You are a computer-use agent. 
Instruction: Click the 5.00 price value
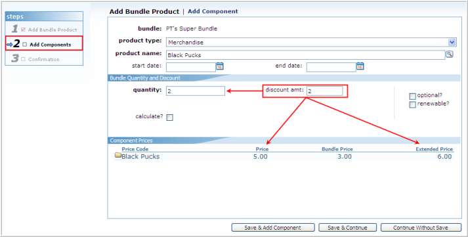[x=261, y=156]
